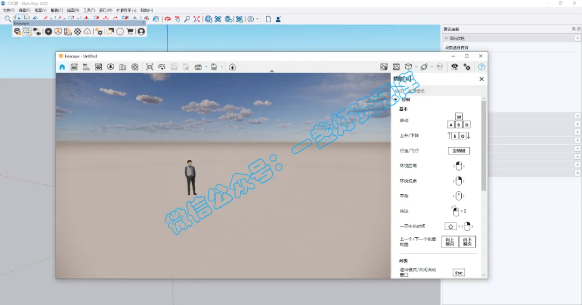Collapse the 图元信息 panel in SketchUp tray
This screenshot has width=582, height=305.
pyautogui.click(x=446, y=38)
